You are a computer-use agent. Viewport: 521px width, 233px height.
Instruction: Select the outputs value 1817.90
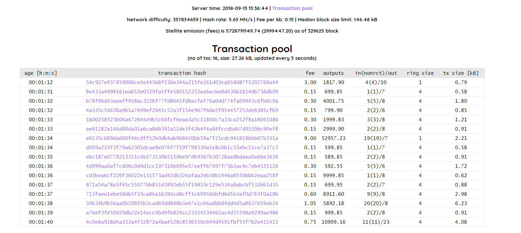333,82
